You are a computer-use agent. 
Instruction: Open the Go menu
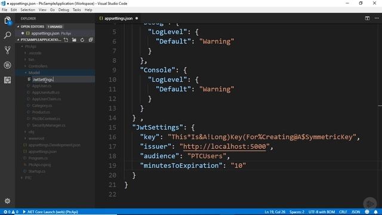coord(53,10)
